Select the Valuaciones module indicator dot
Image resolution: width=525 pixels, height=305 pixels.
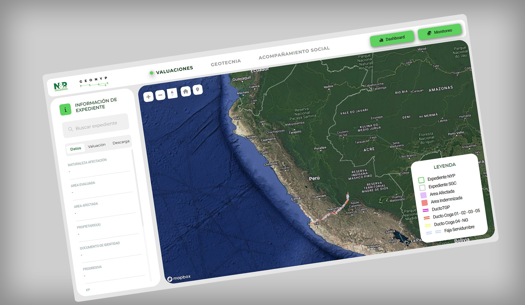[x=151, y=73]
